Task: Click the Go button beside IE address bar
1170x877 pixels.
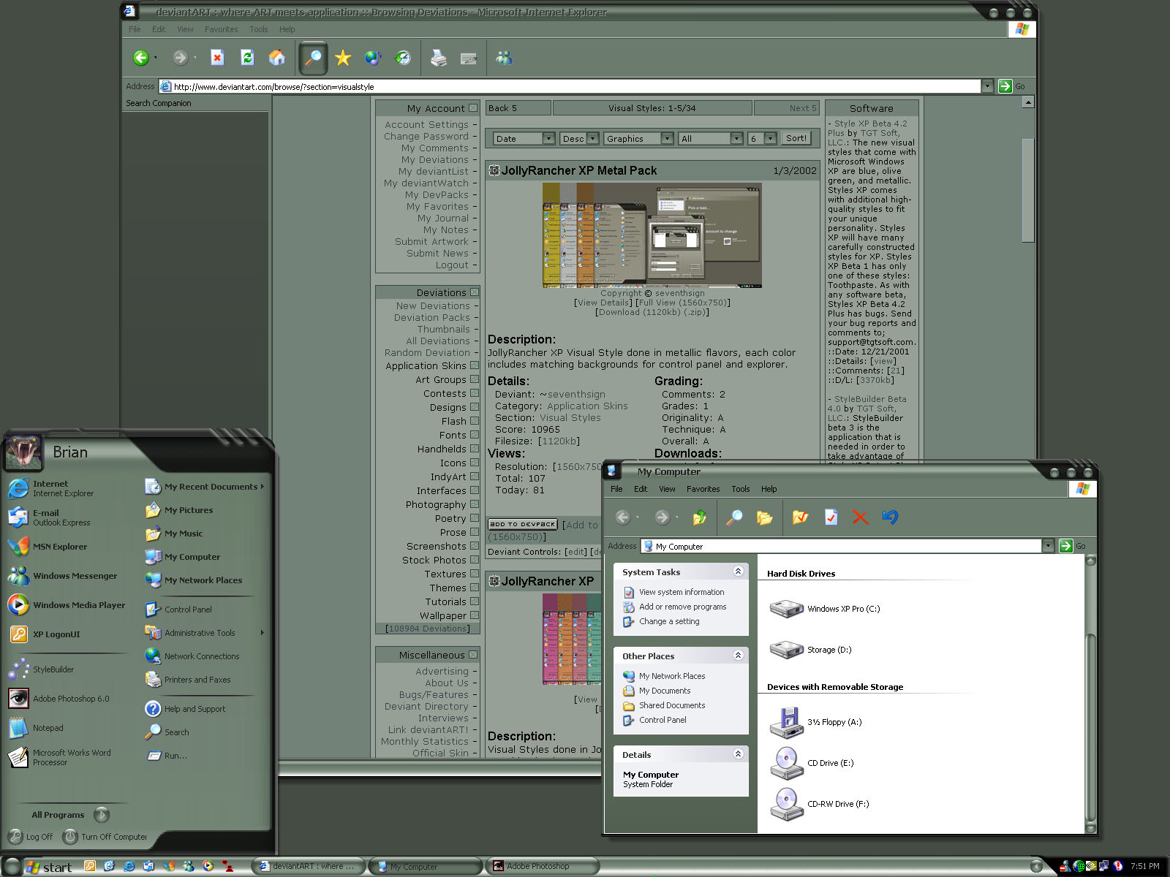Action: coord(1012,86)
